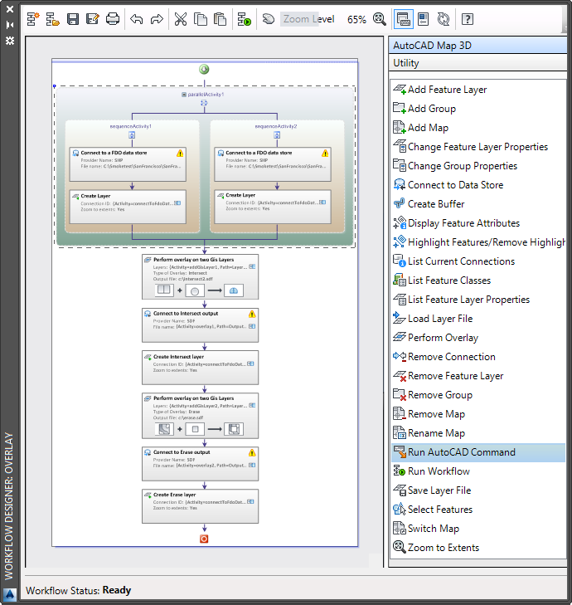Viewport: 572px width, 605px height.
Task: Click List Feature Layer Properties icon
Action: pyautogui.click(x=400, y=299)
